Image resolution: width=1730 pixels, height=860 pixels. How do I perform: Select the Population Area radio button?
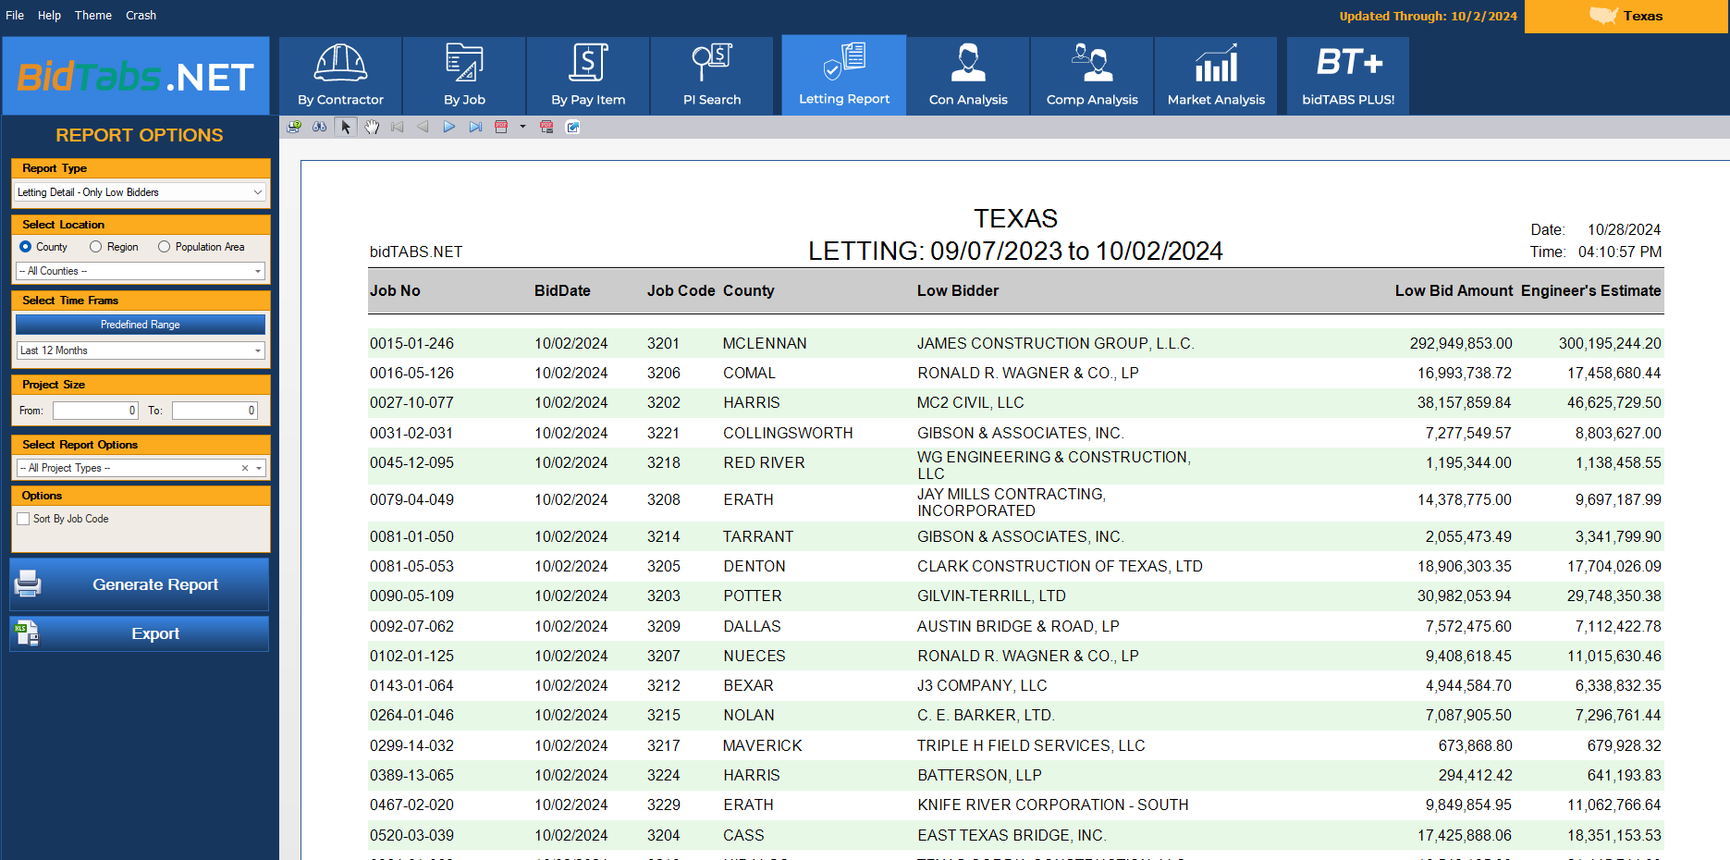click(164, 247)
